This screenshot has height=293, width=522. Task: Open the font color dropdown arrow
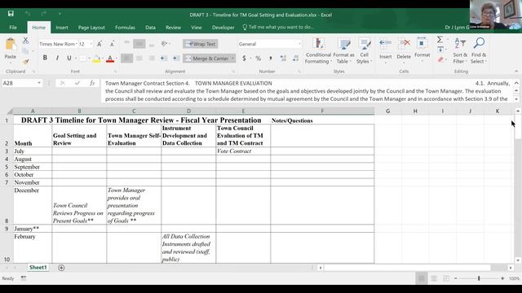116,59
